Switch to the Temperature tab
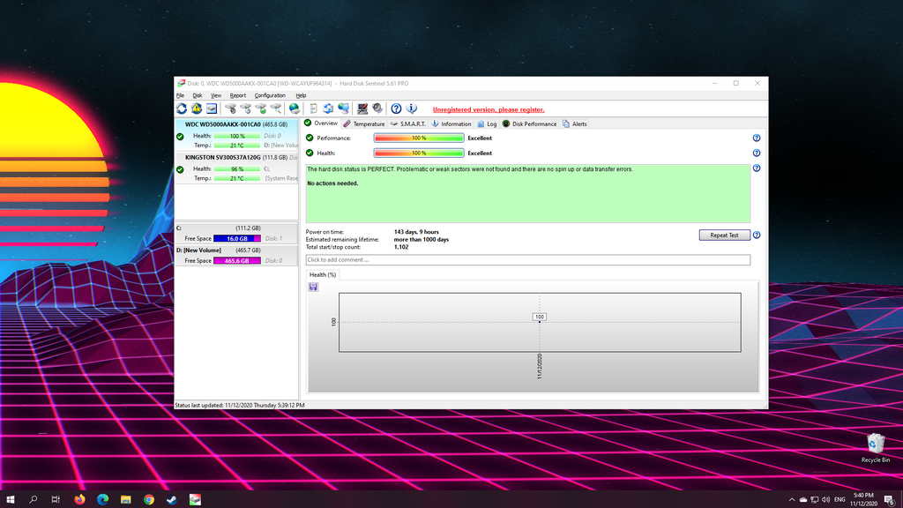 click(369, 124)
